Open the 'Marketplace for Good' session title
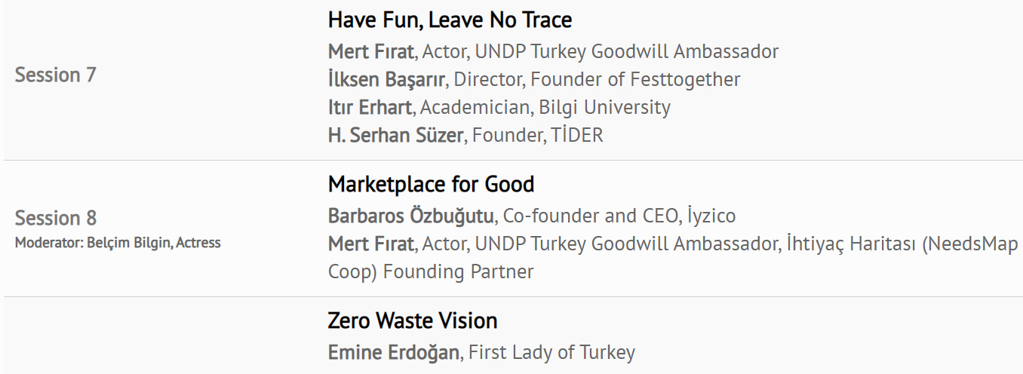This screenshot has height=374, width=1023. [431, 185]
